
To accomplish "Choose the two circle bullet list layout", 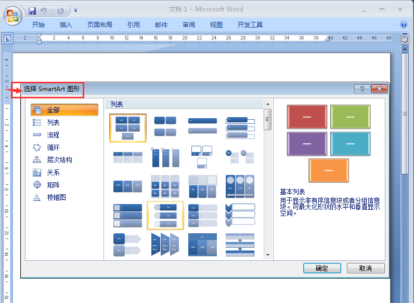I will click(x=240, y=157).
